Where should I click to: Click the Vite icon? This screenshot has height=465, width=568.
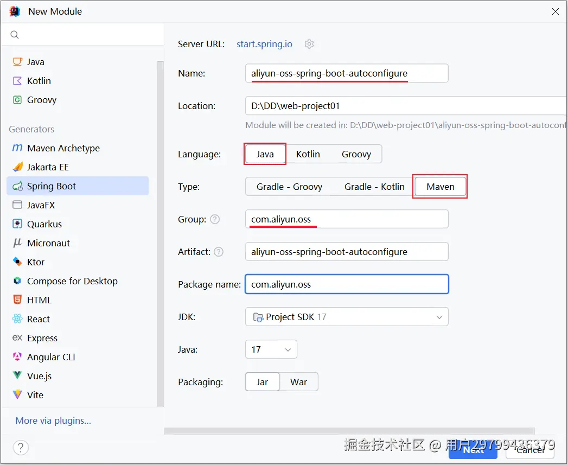(17, 394)
